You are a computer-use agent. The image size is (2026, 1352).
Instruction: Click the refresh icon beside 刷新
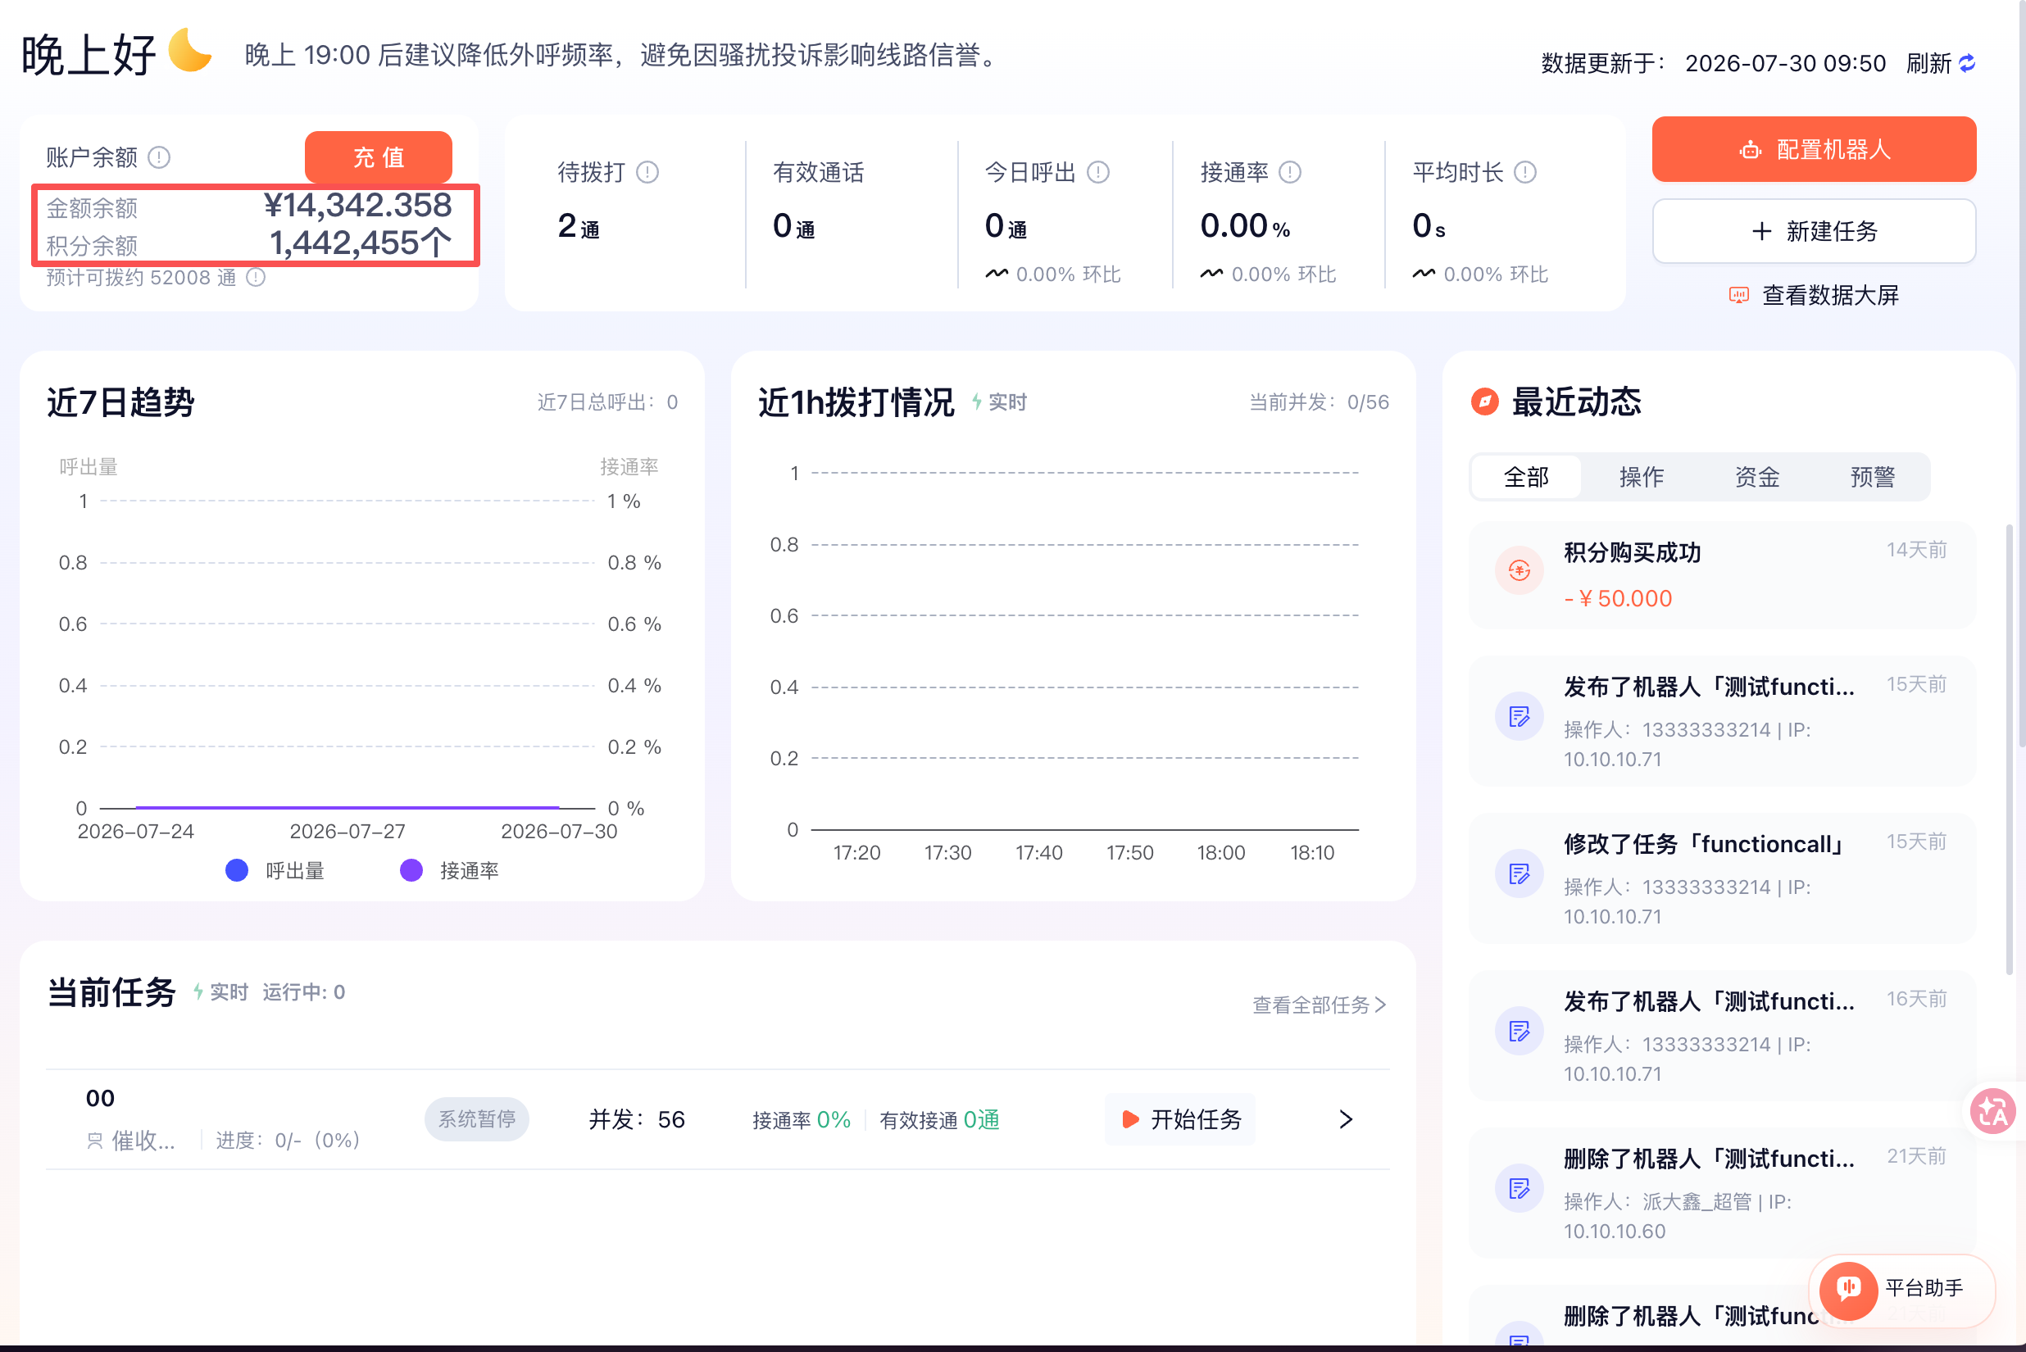(x=1967, y=63)
